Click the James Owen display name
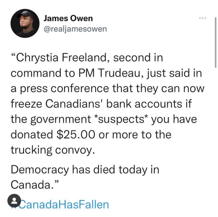218x217 pixels. [68, 18]
